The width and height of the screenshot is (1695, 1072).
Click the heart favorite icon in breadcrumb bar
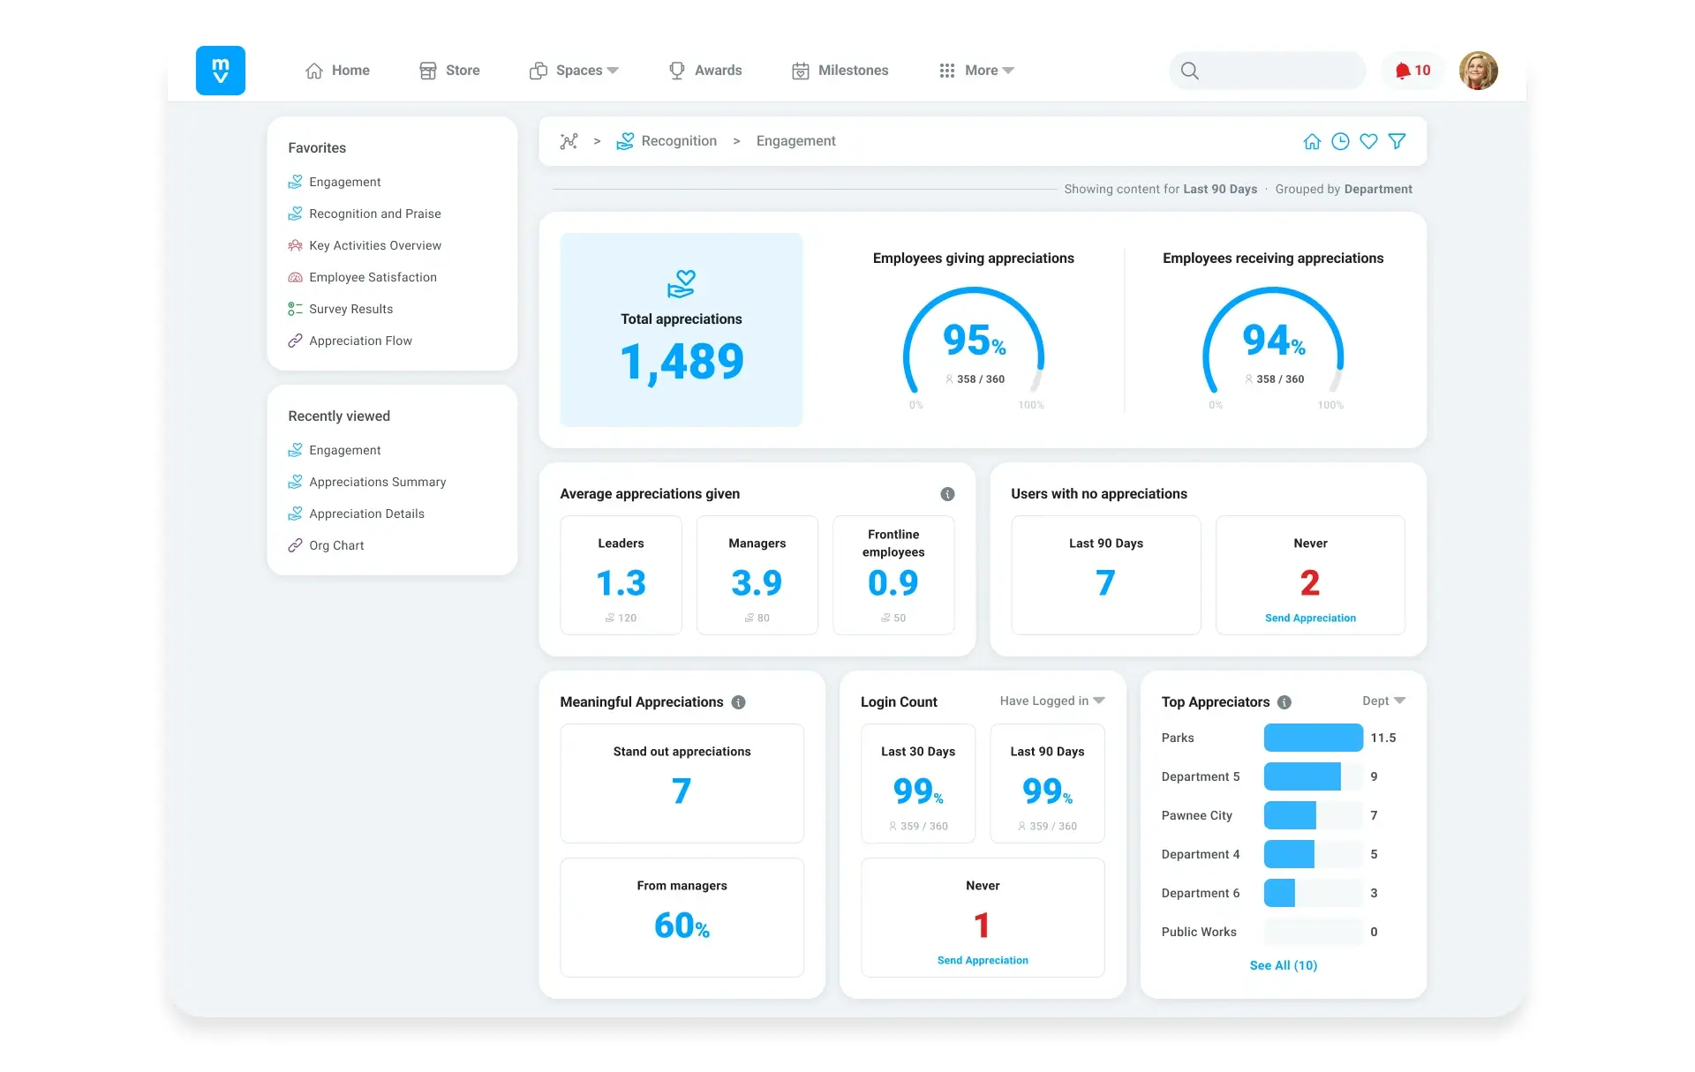1368,141
